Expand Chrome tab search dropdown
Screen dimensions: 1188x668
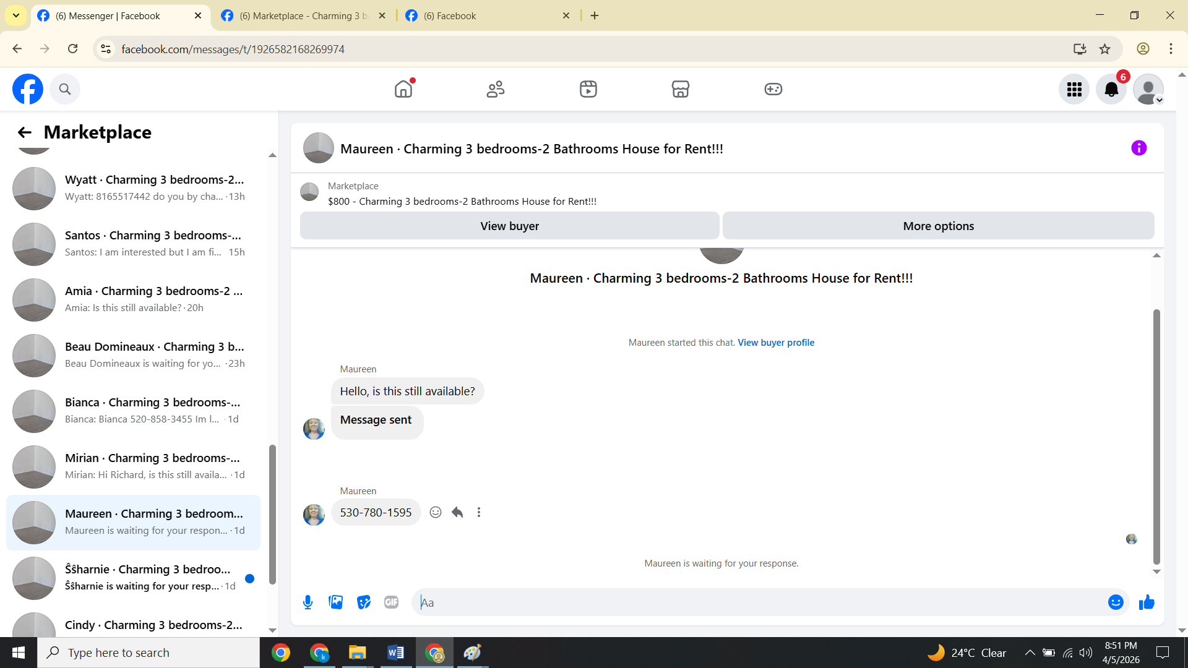(16, 15)
